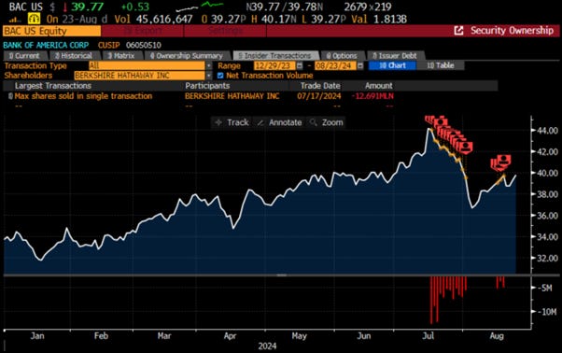This screenshot has height=353, width=562.
Task: Click the range end date 08/23/24
Action: coord(335,65)
